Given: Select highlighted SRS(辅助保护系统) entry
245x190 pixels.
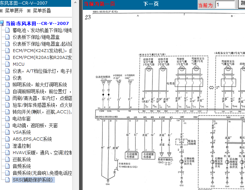Looking at the screenshot, I should click(x=33, y=180).
